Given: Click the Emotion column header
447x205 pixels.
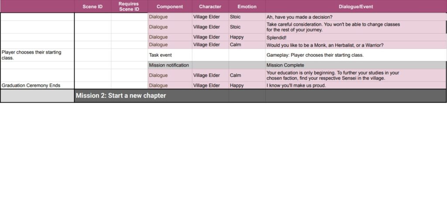Looking at the screenshot, I should click(x=247, y=7).
